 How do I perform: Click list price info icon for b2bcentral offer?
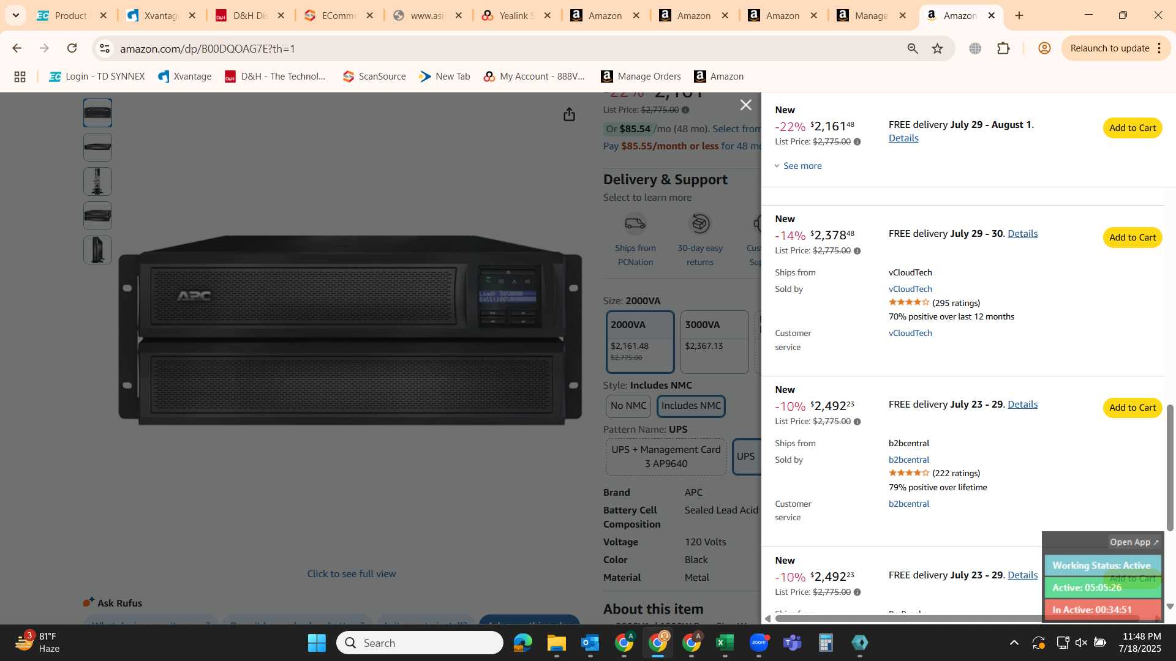pos(857,422)
